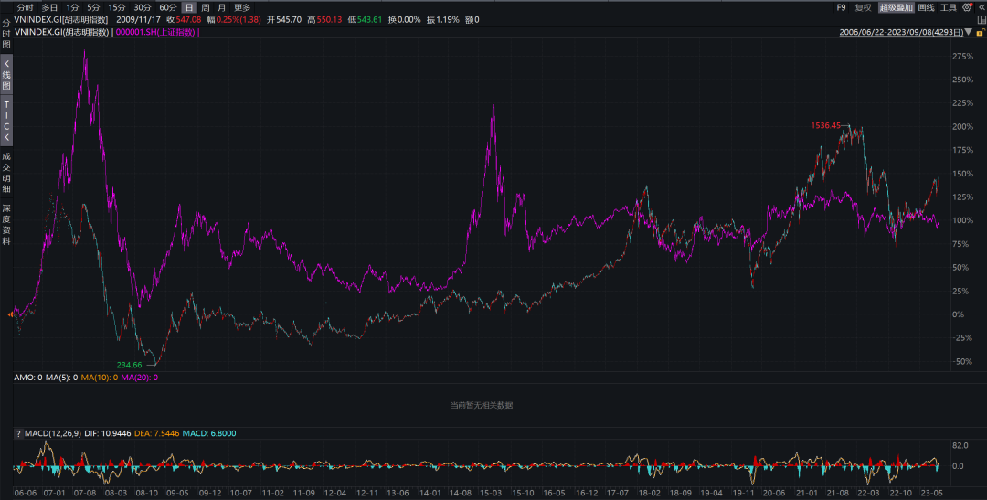Select the 月 monthly period tab

(221, 7)
